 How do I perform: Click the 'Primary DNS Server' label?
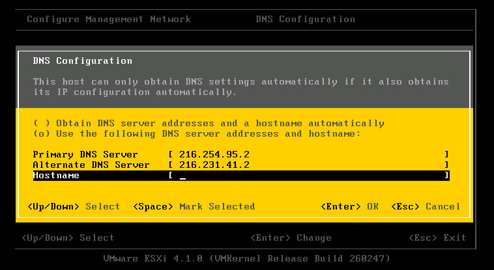point(85,154)
